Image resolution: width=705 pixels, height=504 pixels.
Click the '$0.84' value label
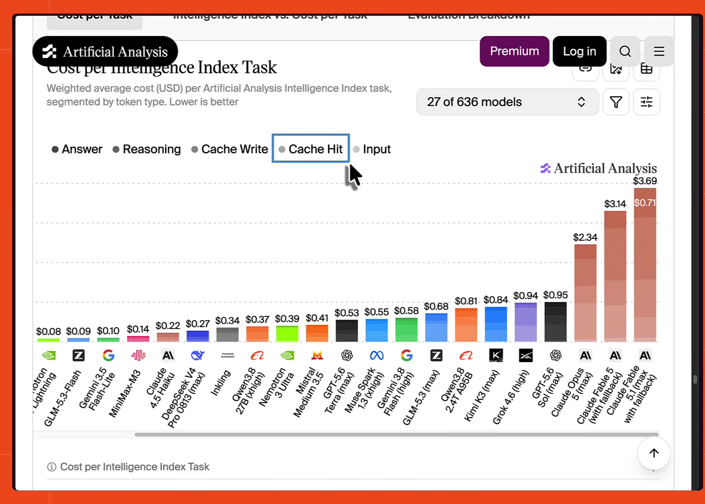click(x=496, y=300)
